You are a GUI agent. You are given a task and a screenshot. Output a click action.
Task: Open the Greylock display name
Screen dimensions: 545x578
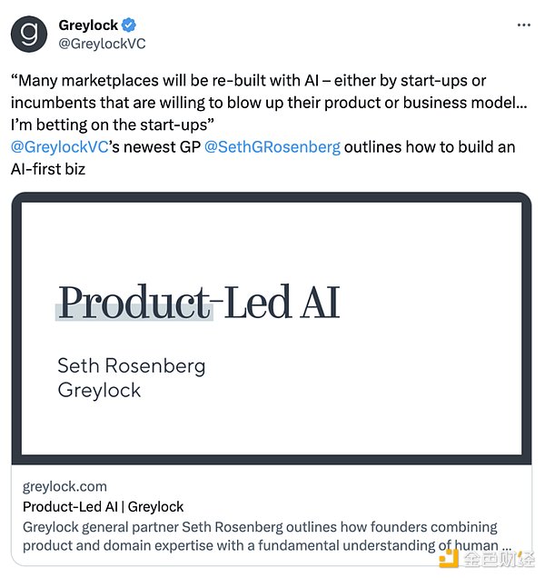tap(86, 25)
